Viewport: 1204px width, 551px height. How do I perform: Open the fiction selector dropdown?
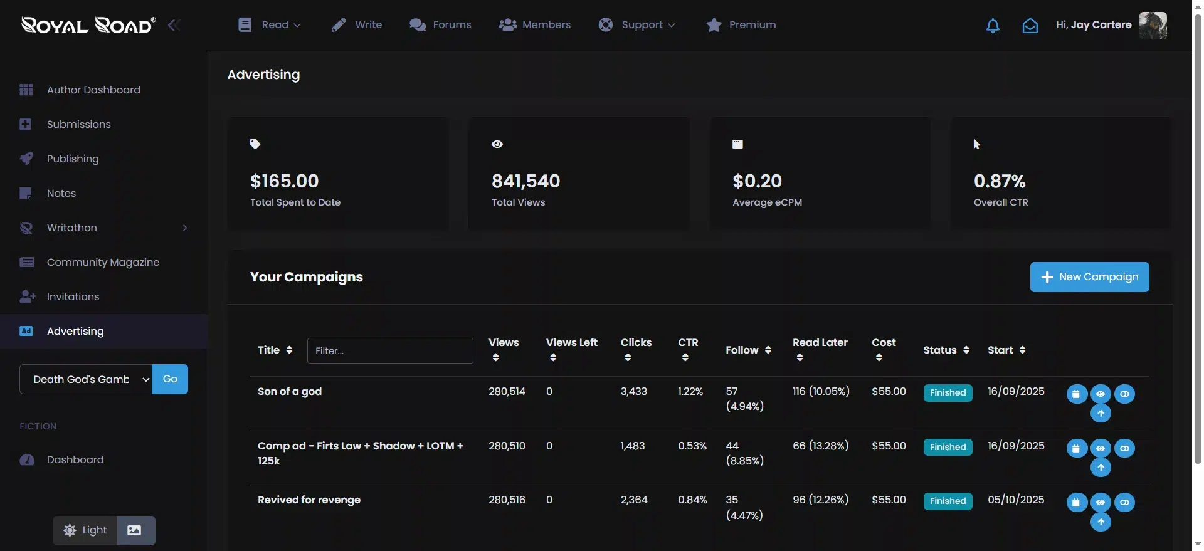[x=86, y=379]
